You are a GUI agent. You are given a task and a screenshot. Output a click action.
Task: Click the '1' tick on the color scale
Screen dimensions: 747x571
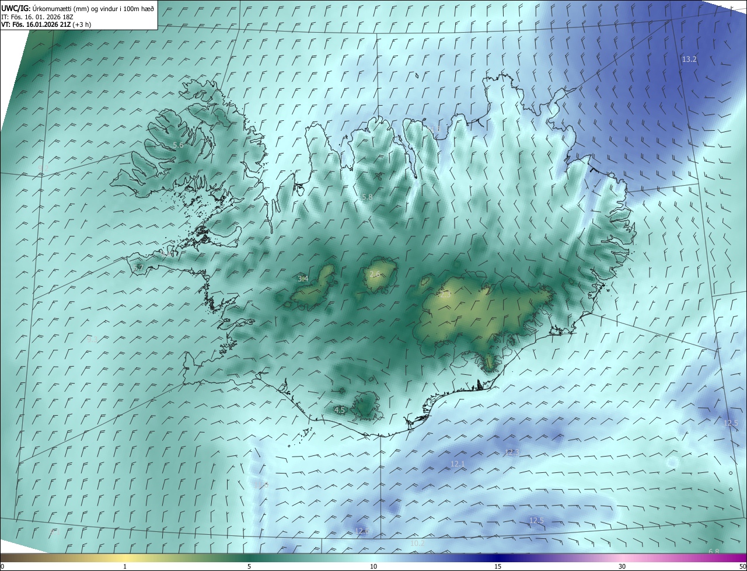[x=125, y=566]
